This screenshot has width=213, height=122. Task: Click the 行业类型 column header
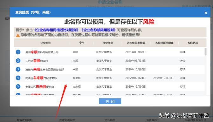coord(108,43)
